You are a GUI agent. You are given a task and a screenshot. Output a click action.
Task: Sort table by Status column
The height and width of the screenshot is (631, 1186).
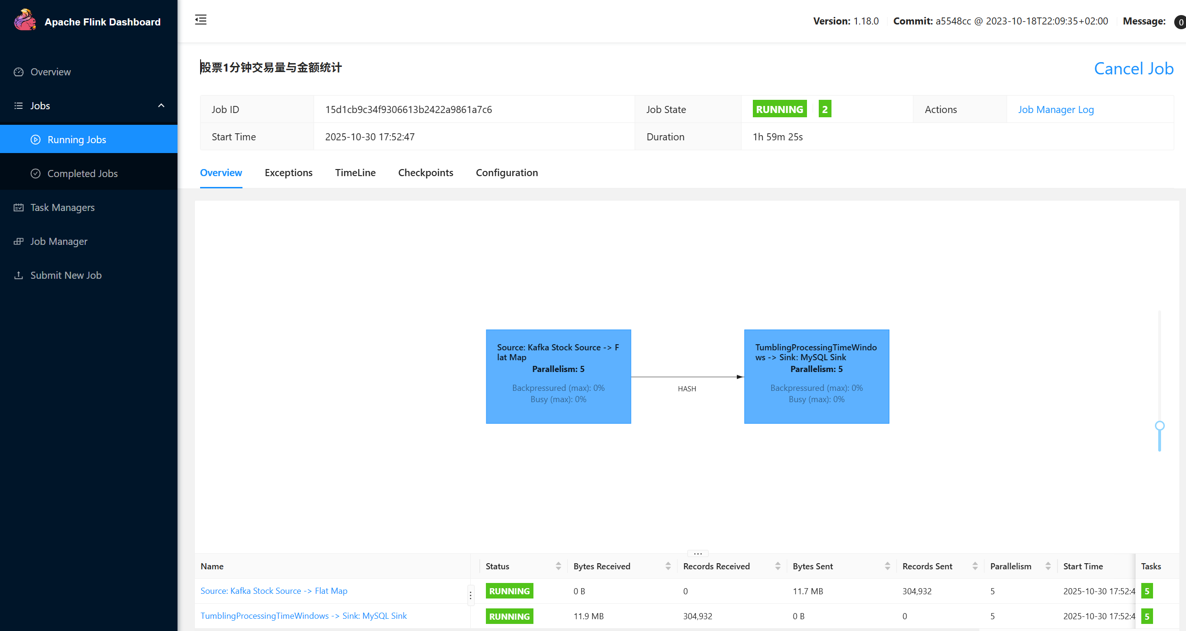[x=558, y=566]
